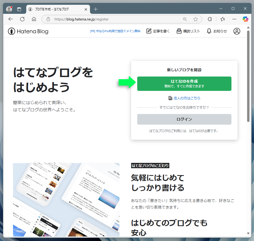The width and height of the screenshot is (254, 241).
Task: Open favorites list icon
Action: [x=223, y=19]
